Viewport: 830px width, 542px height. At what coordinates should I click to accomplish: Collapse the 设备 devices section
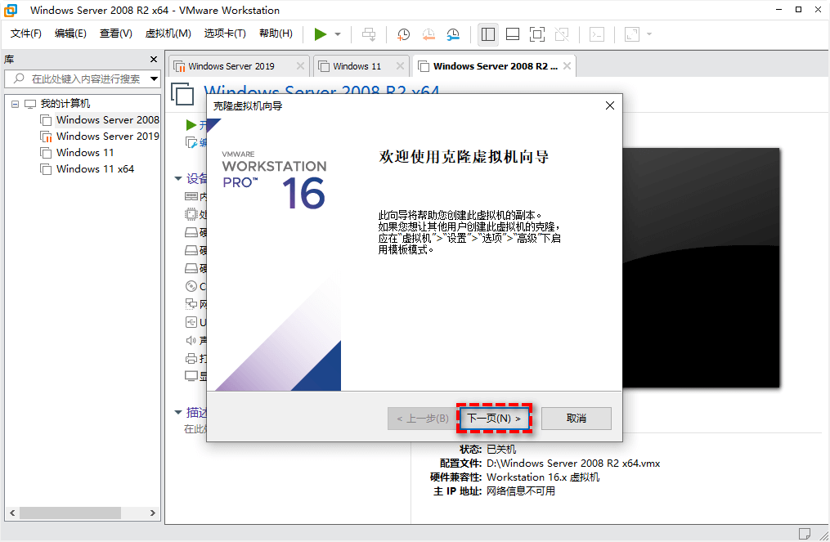178,179
